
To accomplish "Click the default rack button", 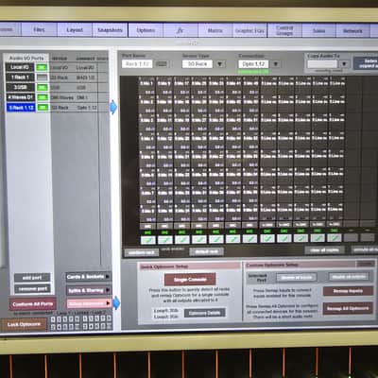I will coord(206,251).
